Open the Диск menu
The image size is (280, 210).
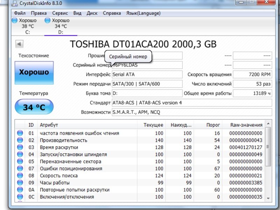(92, 13)
